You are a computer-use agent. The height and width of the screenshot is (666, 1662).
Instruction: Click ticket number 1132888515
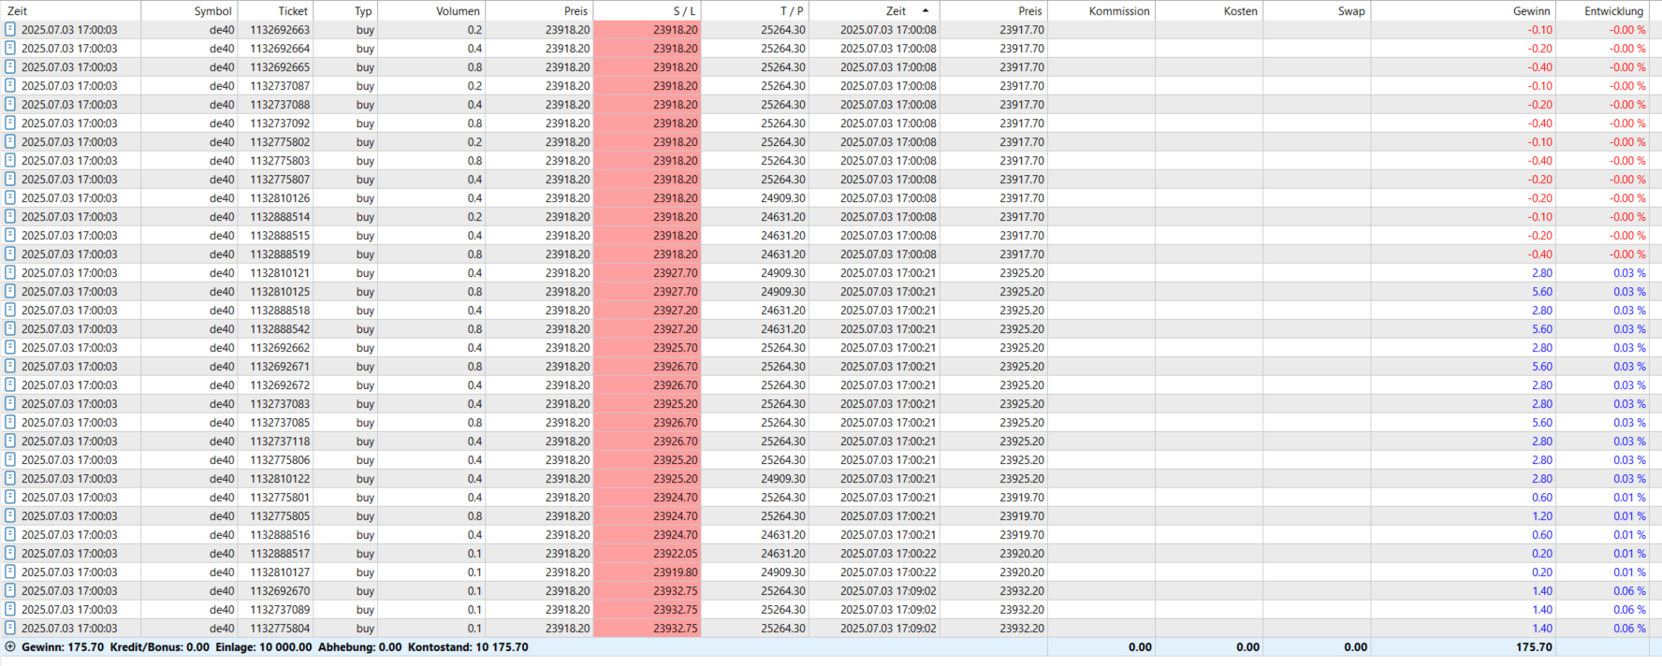[280, 236]
